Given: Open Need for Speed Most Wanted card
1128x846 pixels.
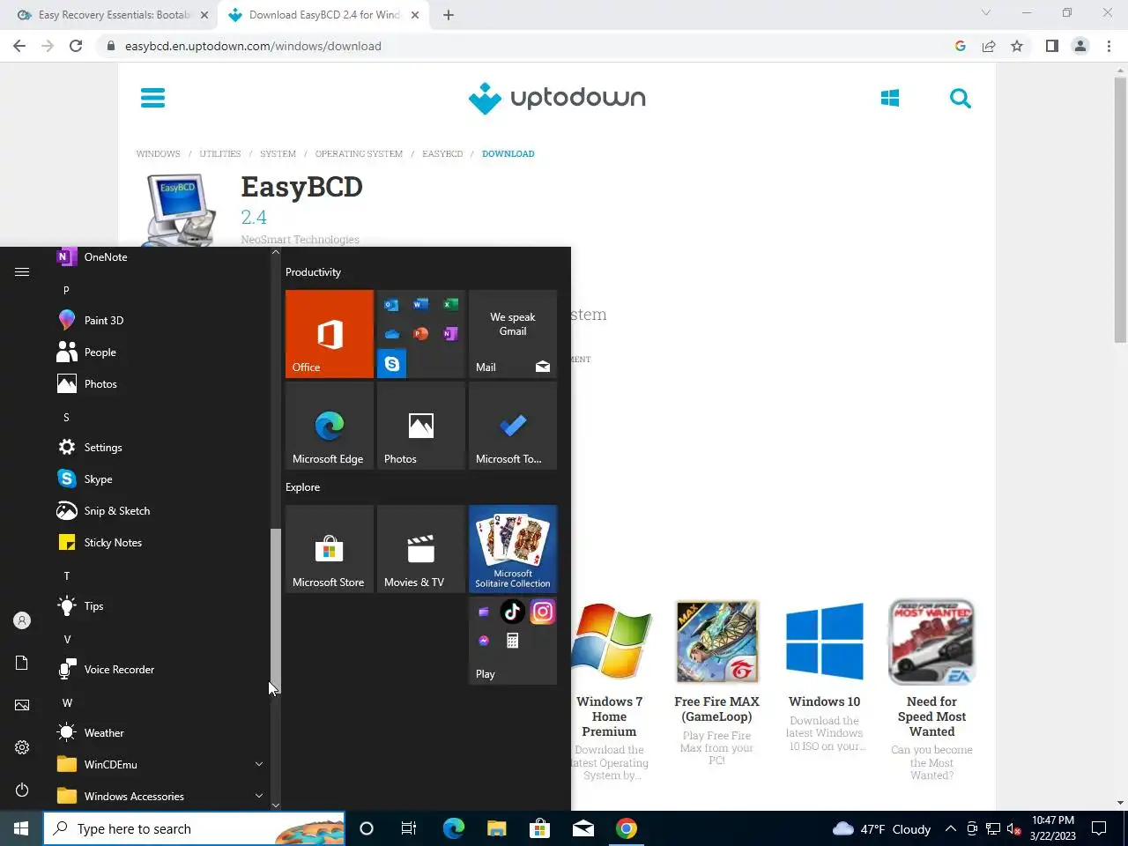Looking at the screenshot, I should click(x=931, y=690).
